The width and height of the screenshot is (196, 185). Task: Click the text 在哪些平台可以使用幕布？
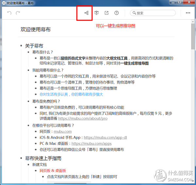coord(53,125)
